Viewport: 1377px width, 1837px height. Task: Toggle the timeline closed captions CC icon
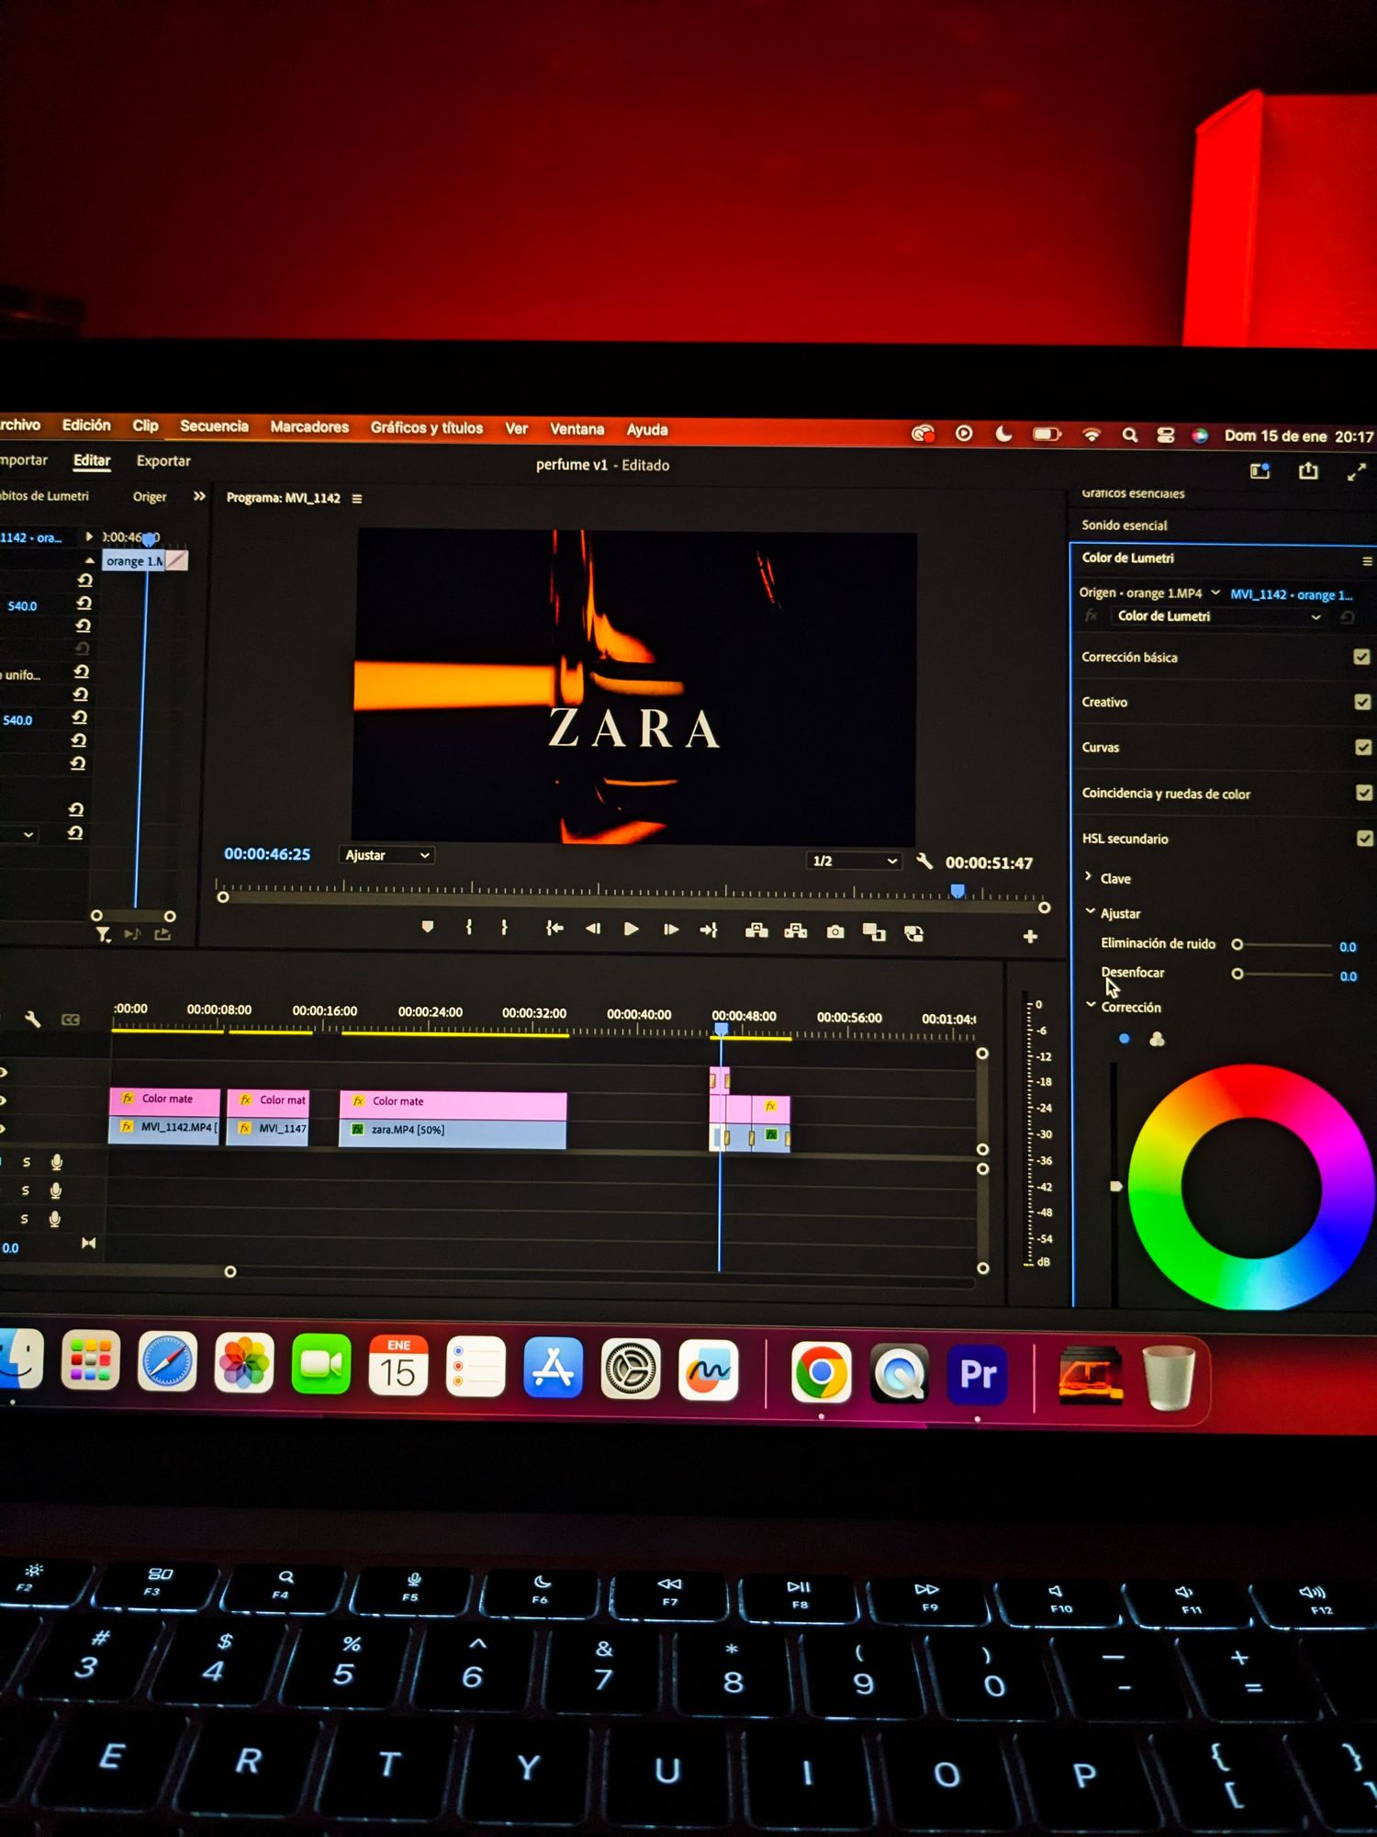point(70,1020)
